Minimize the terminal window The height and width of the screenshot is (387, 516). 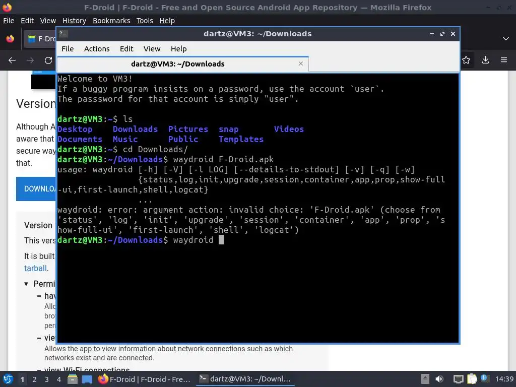point(432,34)
